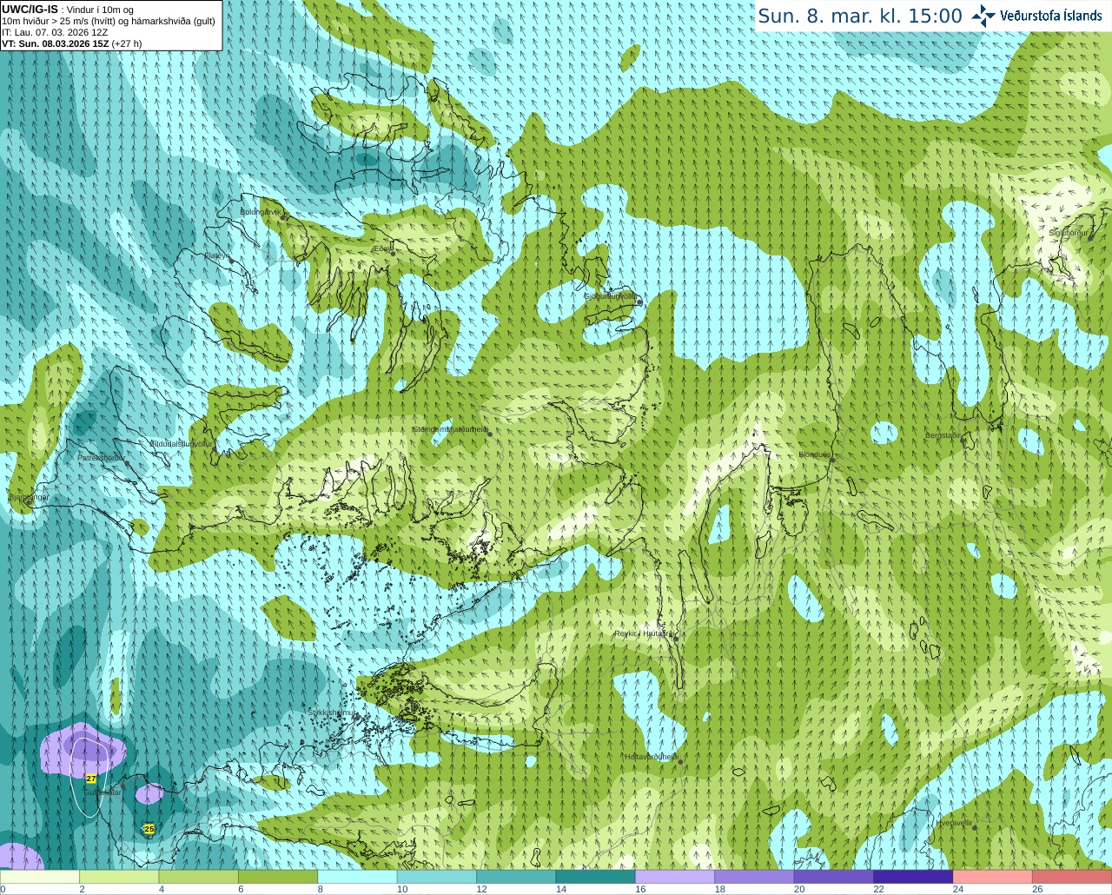The image size is (1112, 895).
Task: Select the Flateyri station label
Action: tap(217, 255)
